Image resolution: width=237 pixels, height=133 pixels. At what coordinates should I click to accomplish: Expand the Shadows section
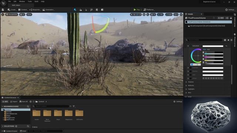(x=186, y=82)
